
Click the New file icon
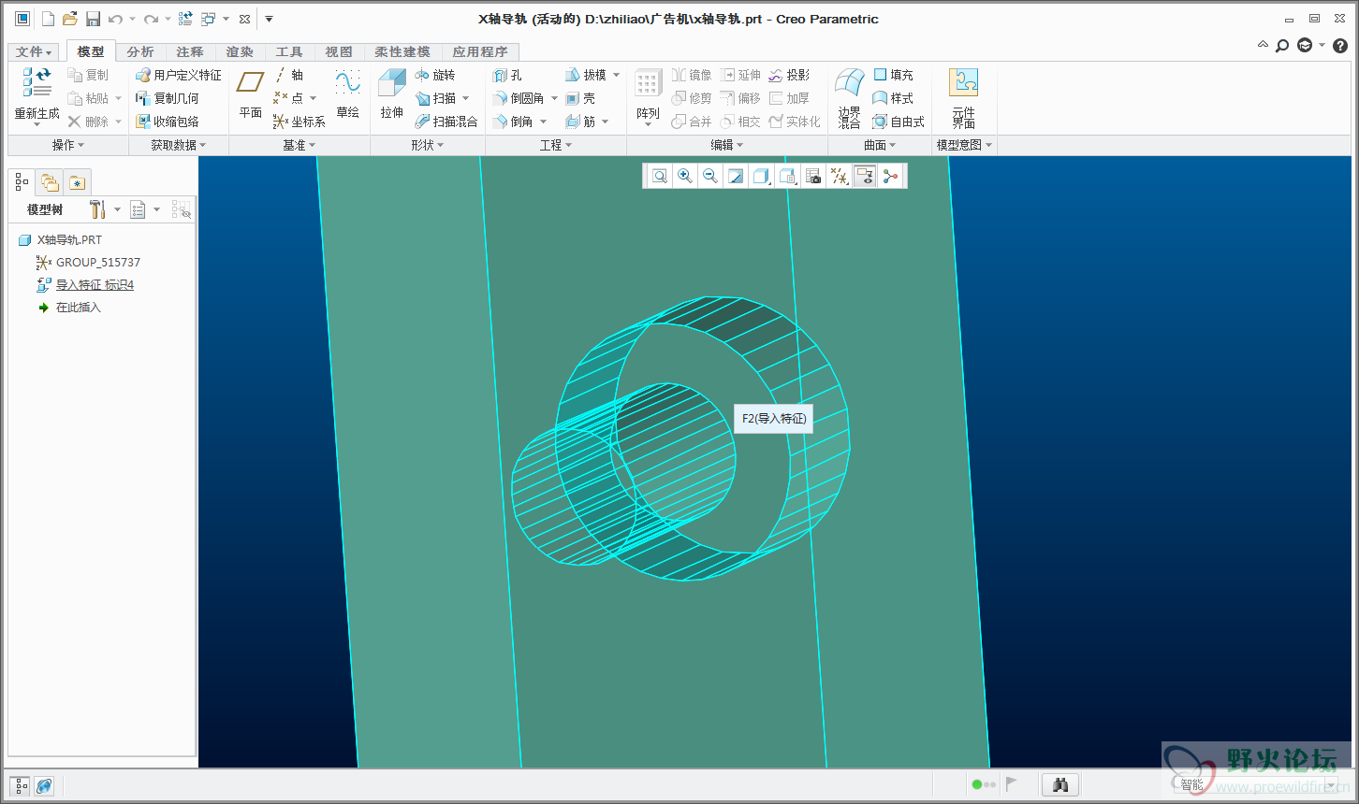[48, 19]
